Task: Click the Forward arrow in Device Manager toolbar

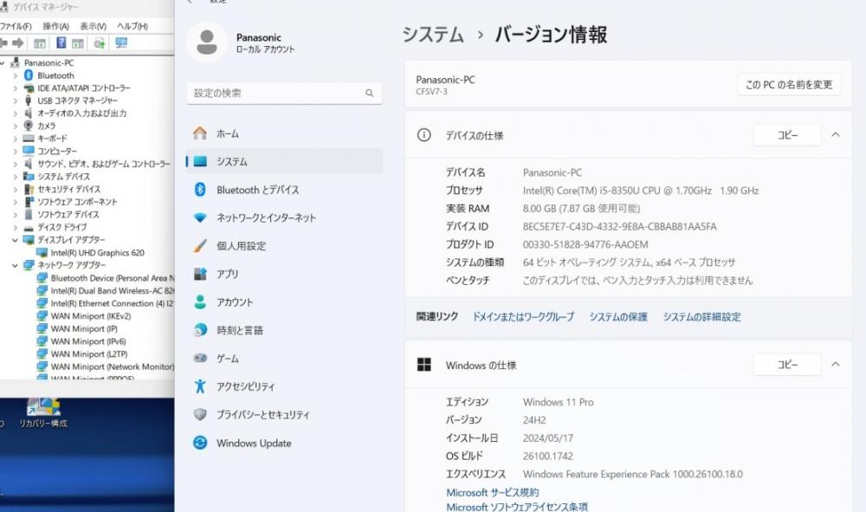Action: 18,43
